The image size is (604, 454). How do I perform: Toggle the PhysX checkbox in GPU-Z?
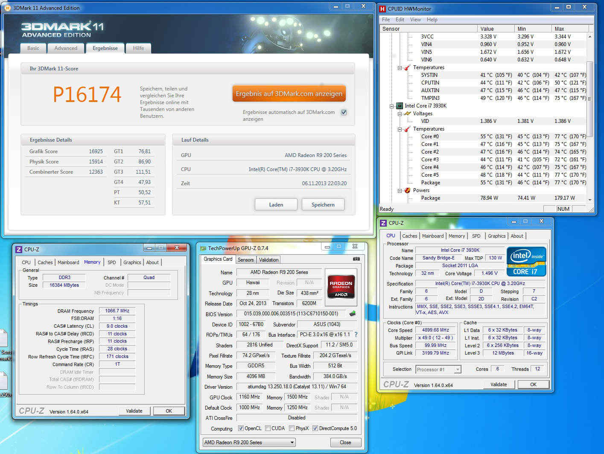[292, 428]
